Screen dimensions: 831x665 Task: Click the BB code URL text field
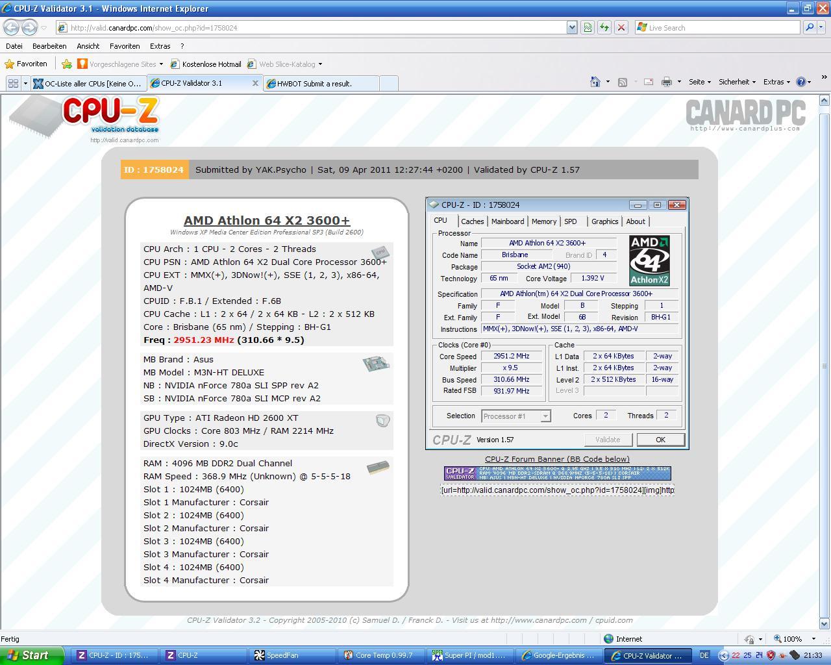557,490
